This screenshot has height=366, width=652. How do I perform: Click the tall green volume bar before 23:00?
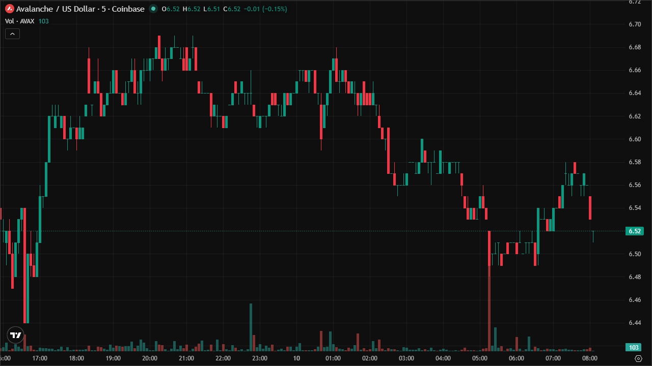point(251,327)
